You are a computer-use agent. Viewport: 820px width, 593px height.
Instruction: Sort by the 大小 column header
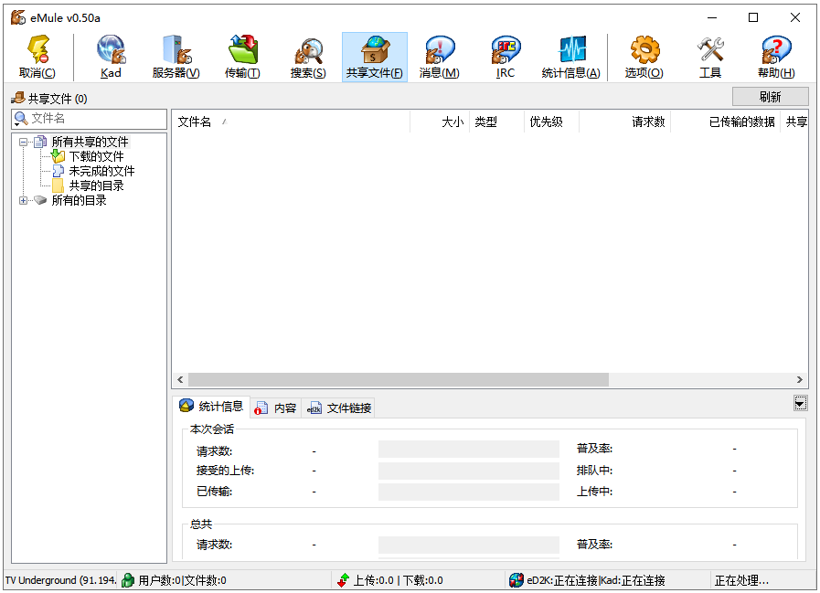[440, 122]
